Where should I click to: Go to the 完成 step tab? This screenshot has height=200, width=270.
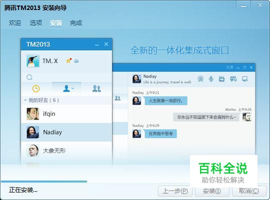tap(76, 22)
